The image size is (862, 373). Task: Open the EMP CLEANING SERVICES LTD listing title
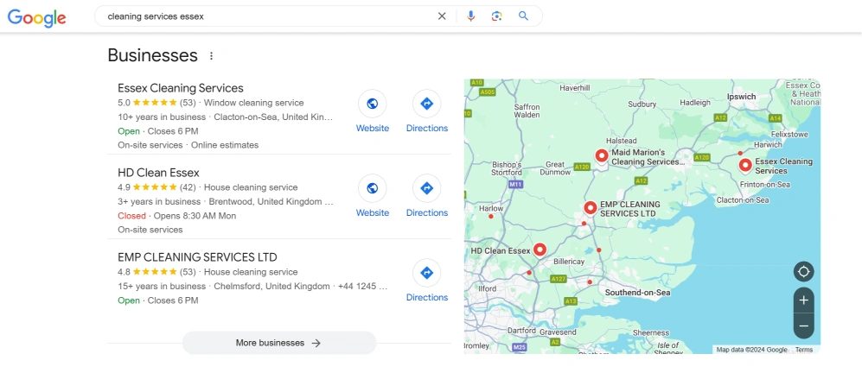click(x=197, y=257)
